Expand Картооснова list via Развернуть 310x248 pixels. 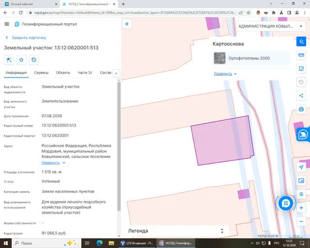coord(225,74)
